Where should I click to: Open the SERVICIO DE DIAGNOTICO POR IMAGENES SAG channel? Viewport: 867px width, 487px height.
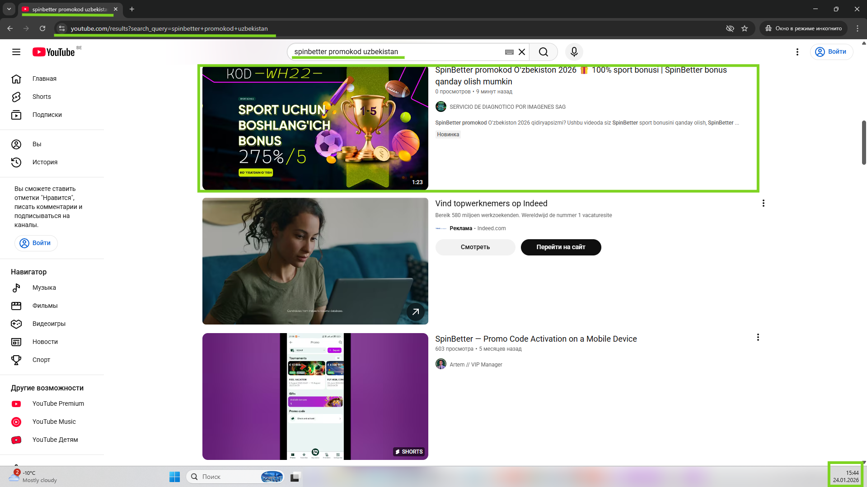(x=507, y=107)
